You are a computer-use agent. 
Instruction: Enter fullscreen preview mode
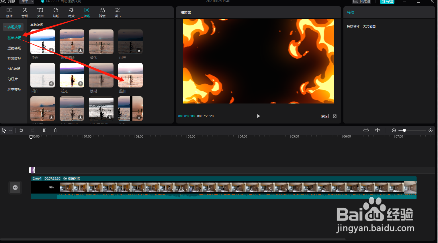point(335,116)
